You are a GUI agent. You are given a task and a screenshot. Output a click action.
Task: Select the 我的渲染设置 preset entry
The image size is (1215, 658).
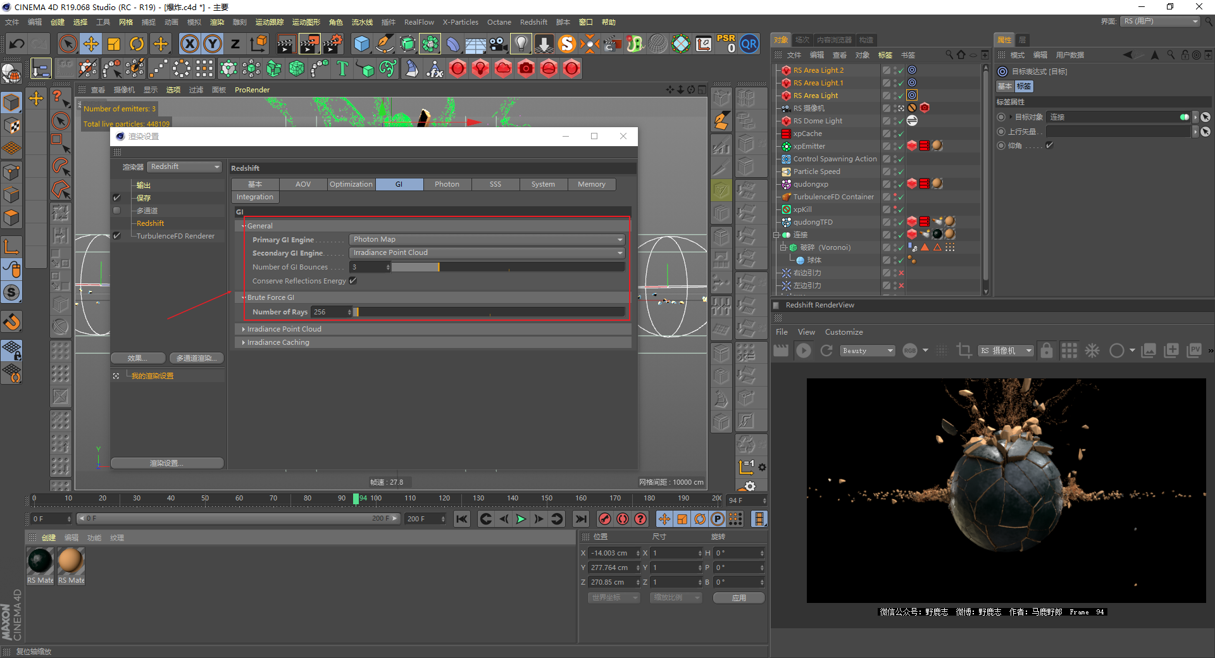[x=152, y=376]
